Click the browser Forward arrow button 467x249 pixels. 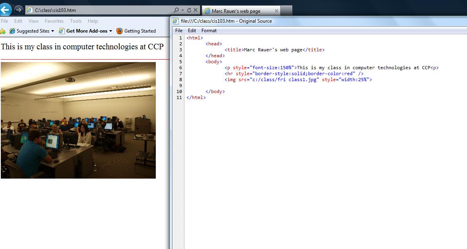[18, 10]
